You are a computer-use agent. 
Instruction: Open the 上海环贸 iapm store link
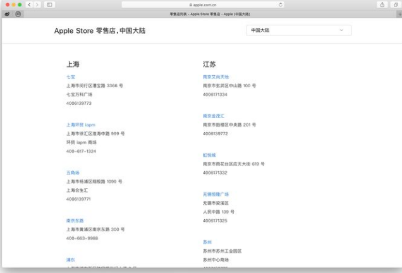click(81, 125)
